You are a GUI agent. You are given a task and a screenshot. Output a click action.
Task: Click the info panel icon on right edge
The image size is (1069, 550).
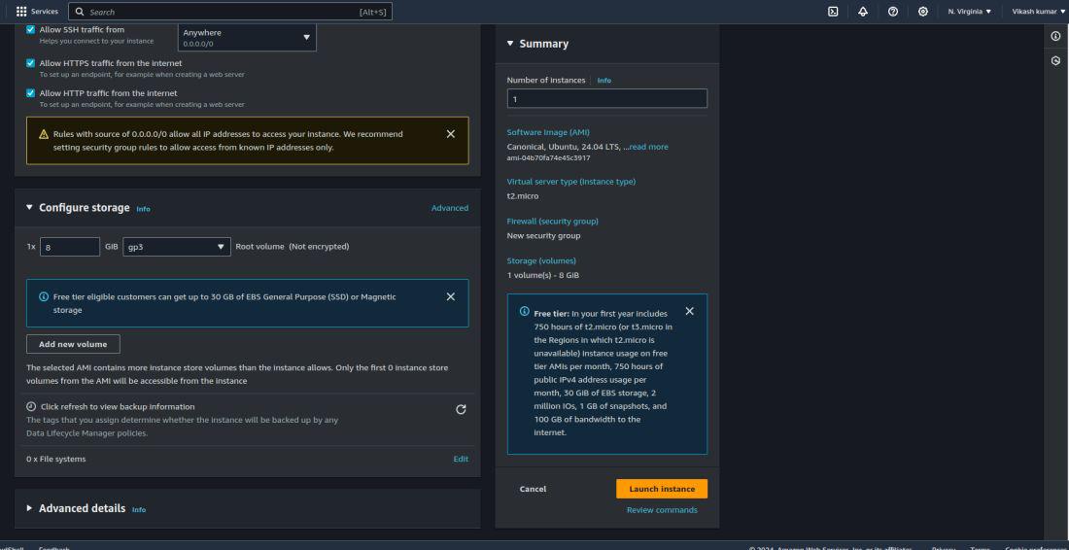pyautogui.click(x=1055, y=36)
